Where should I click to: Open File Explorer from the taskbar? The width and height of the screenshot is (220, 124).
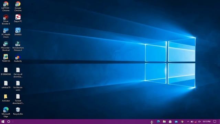pos(164,122)
